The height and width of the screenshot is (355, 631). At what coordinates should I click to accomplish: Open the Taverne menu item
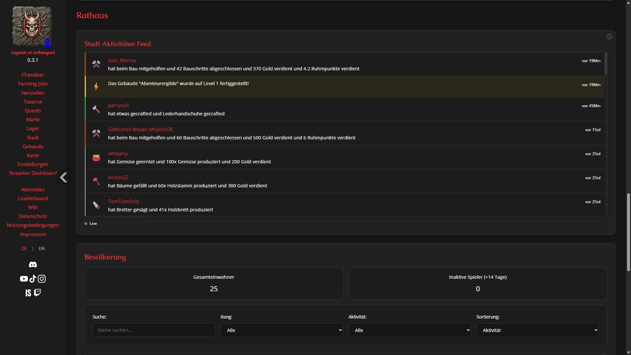tap(33, 102)
